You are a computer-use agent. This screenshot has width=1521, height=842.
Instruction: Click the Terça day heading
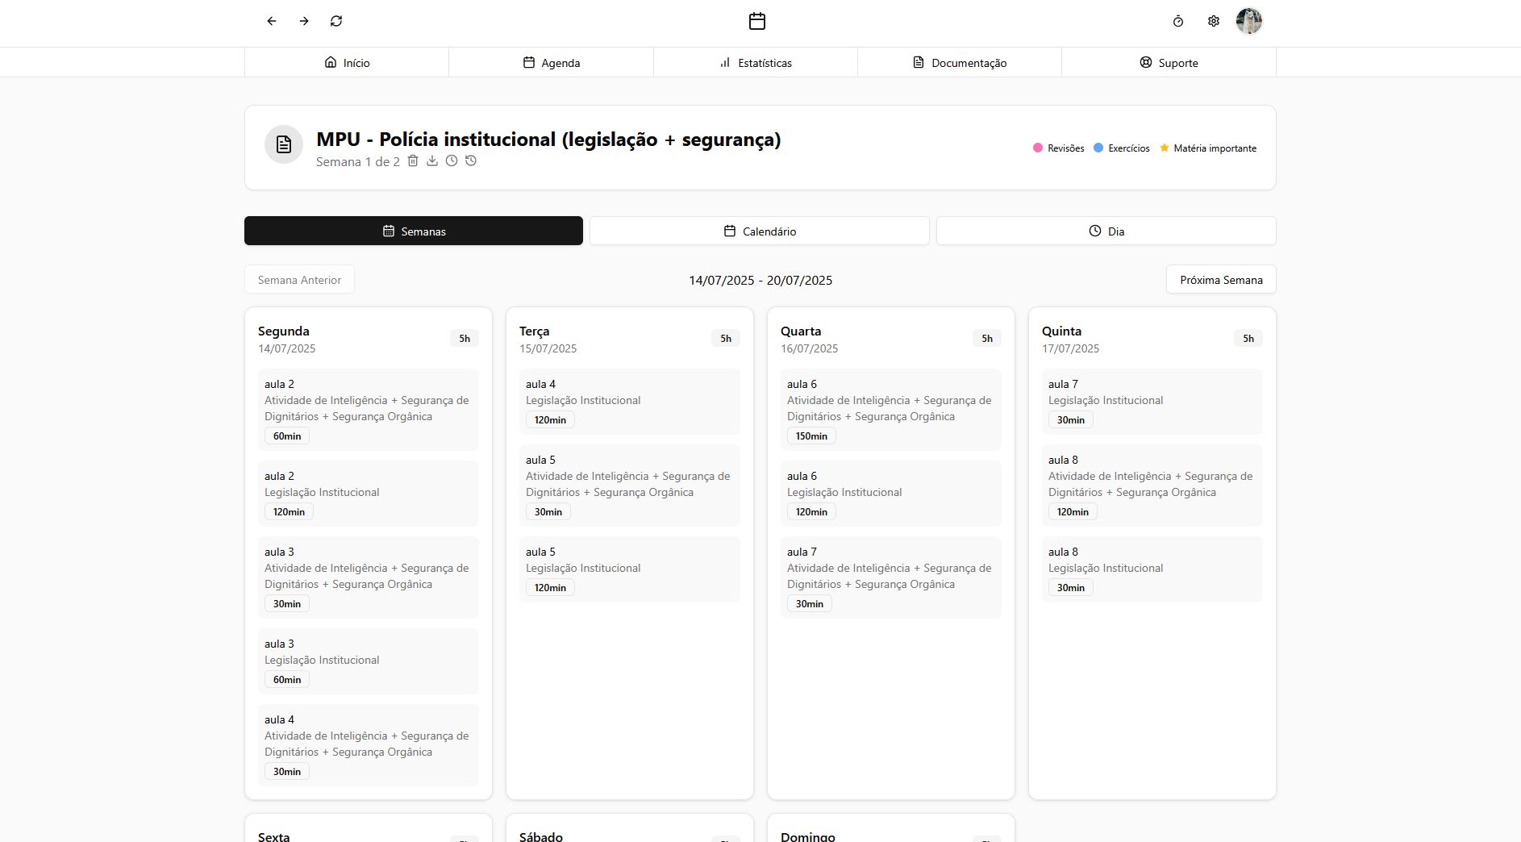(534, 331)
